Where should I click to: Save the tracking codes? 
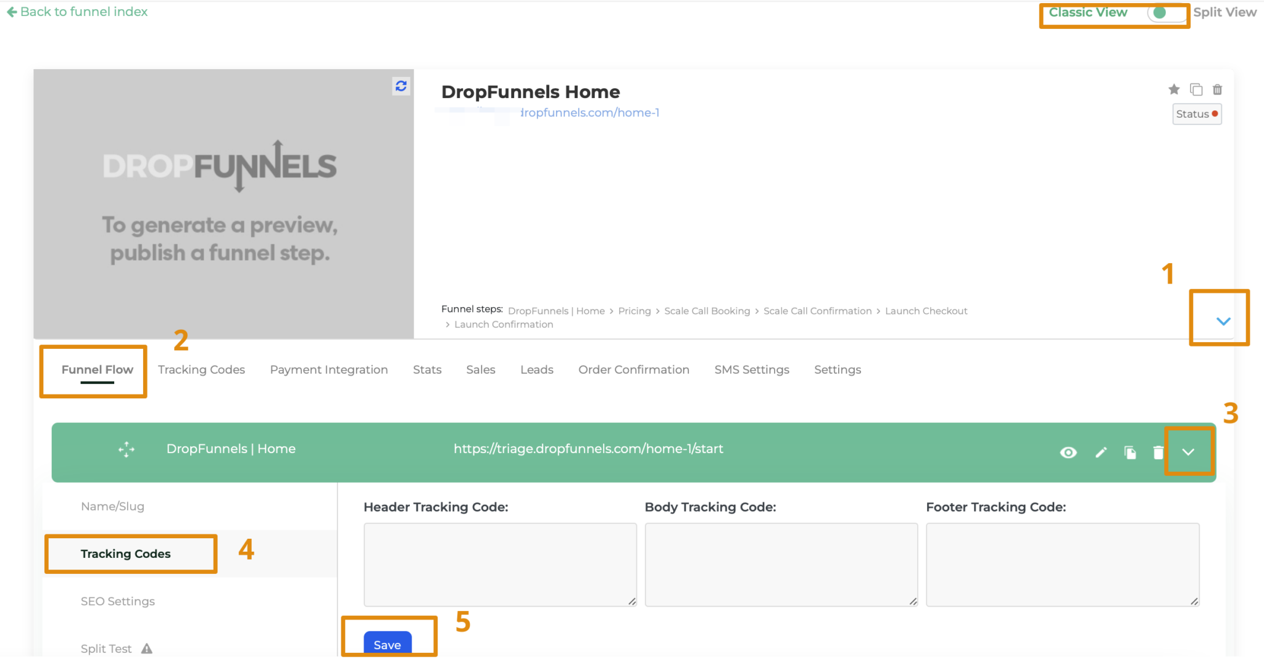pos(388,644)
